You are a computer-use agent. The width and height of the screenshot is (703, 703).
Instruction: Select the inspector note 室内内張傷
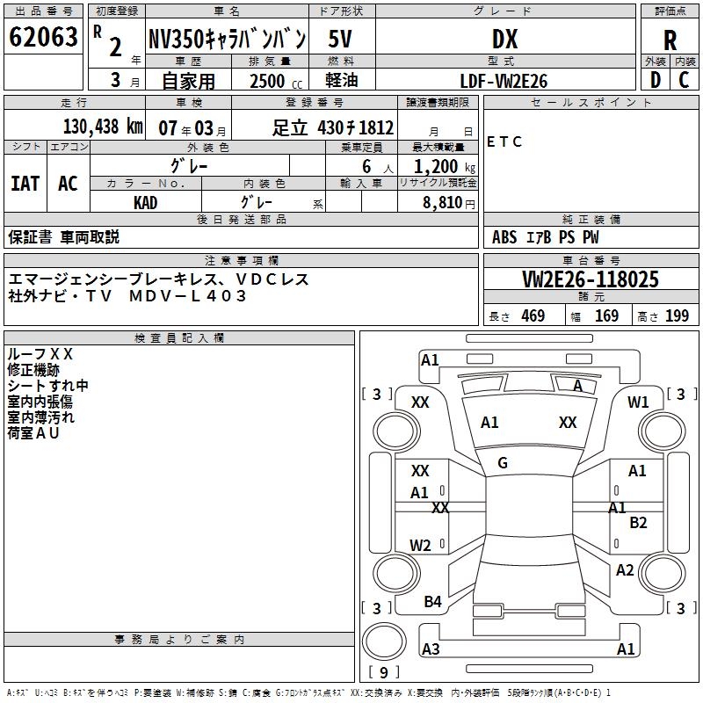pyautogui.click(x=40, y=402)
